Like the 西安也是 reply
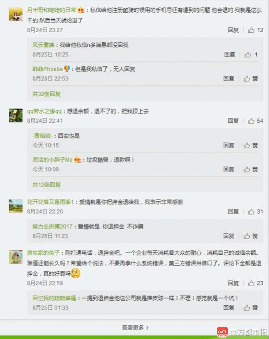 pos(251,145)
